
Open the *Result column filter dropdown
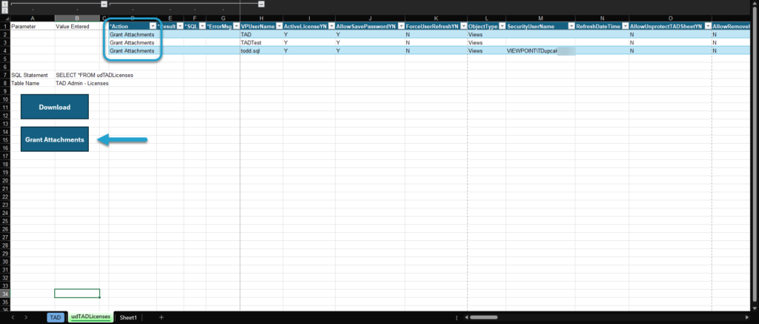coord(180,26)
